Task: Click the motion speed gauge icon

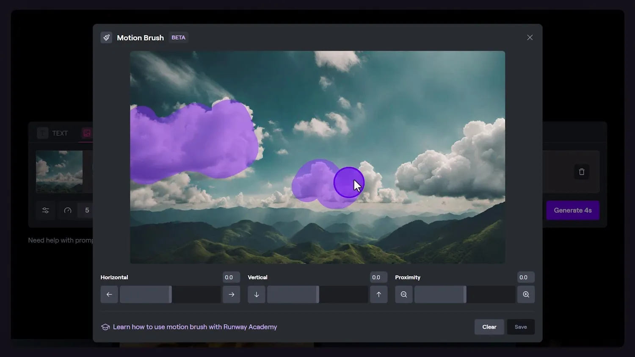Action: click(x=68, y=210)
